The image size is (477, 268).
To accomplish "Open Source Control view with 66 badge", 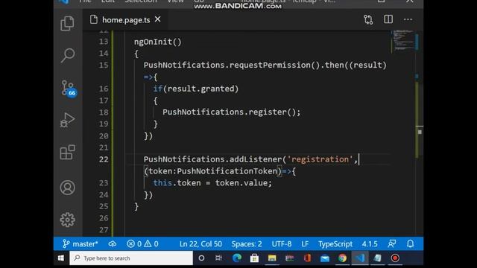I will (x=68, y=89).
